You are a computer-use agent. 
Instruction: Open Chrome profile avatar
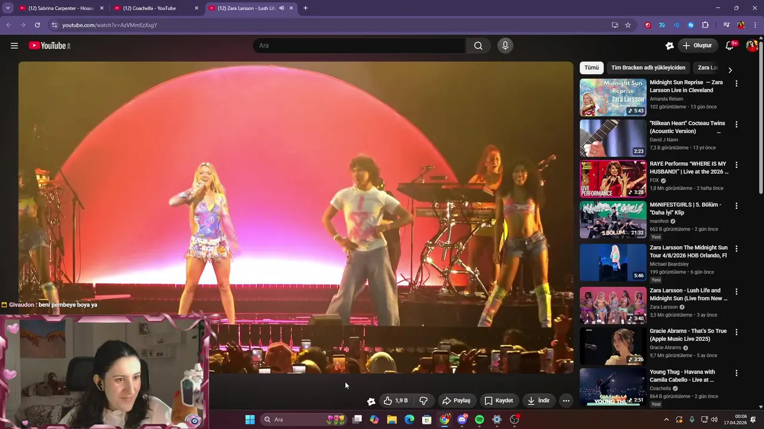click(x=741, y=25)
